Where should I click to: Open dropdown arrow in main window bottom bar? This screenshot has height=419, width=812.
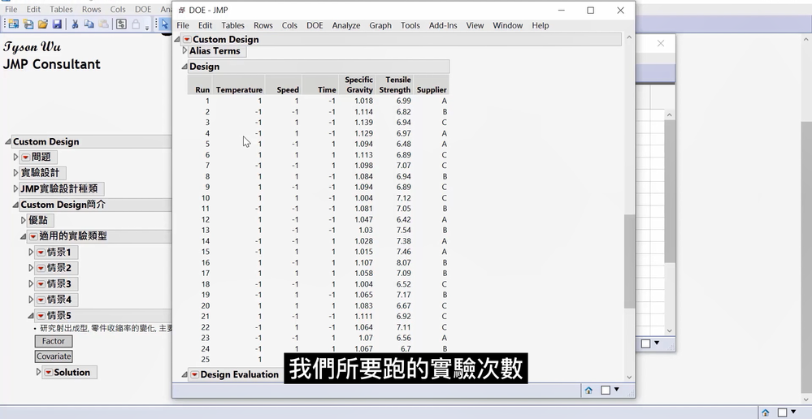pos(793,412)
